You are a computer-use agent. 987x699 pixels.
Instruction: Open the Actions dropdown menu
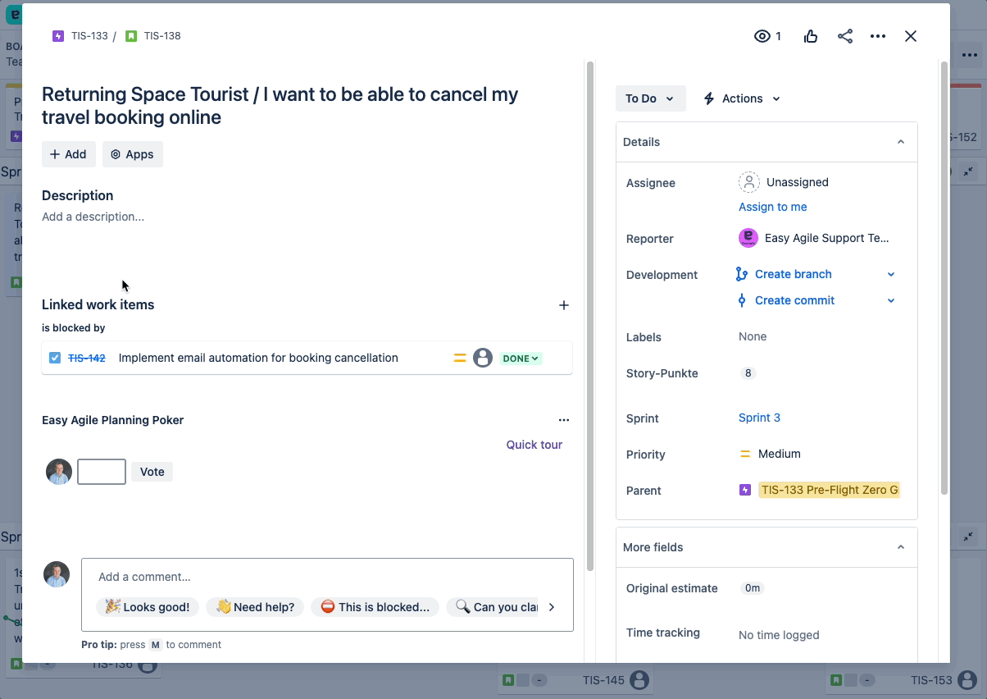coord(742,98)
